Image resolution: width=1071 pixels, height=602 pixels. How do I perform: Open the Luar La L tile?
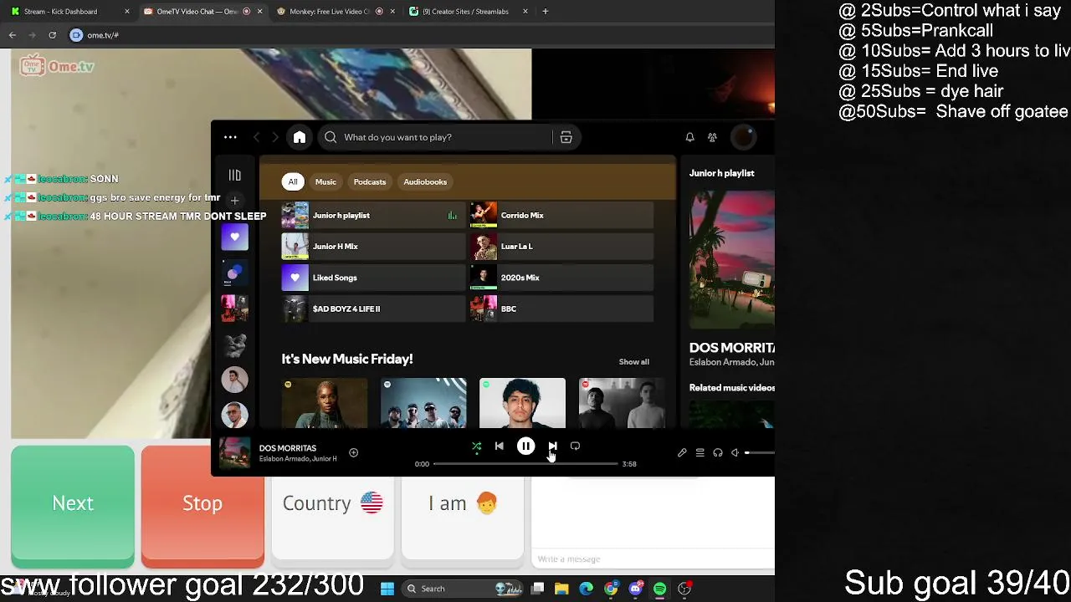[x=561, y=247]
